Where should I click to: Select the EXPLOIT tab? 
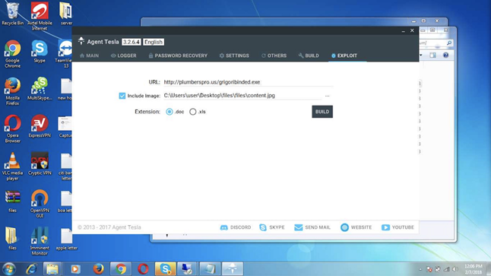click(344, 56)
